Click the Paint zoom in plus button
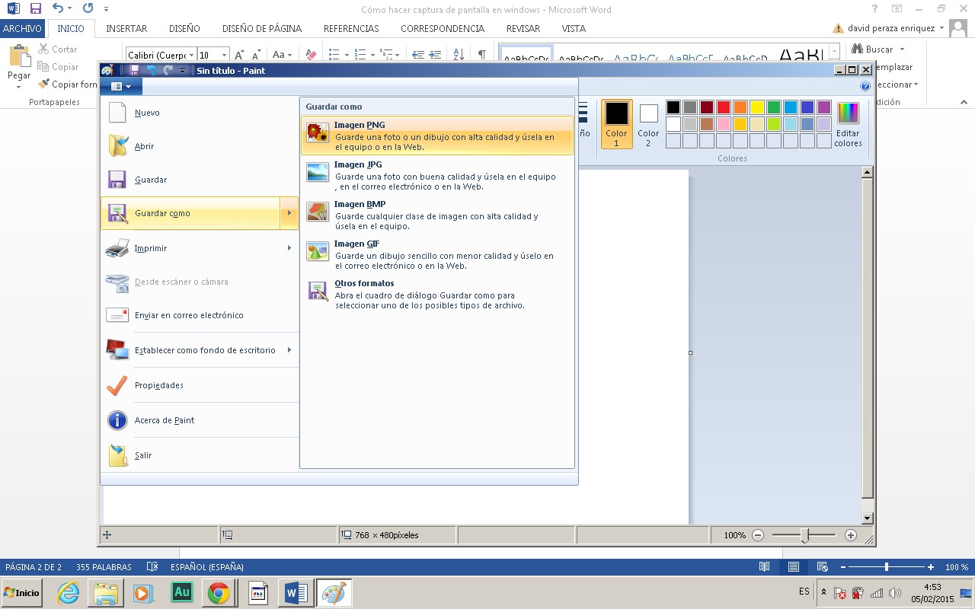 point(851,535)
